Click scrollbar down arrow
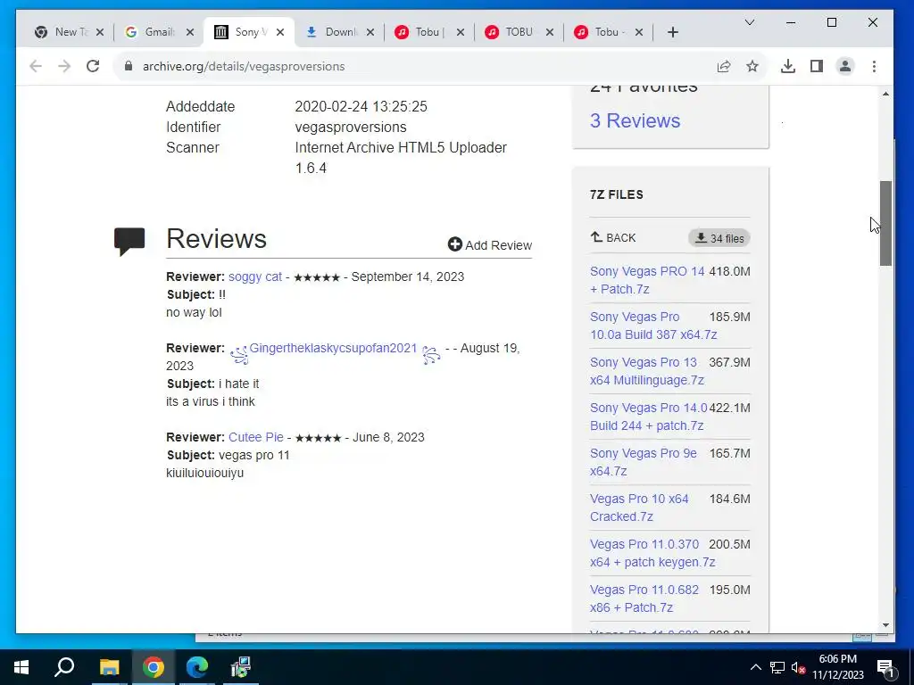914x685 pixels. pyautogui.click(x=885, y=625)
